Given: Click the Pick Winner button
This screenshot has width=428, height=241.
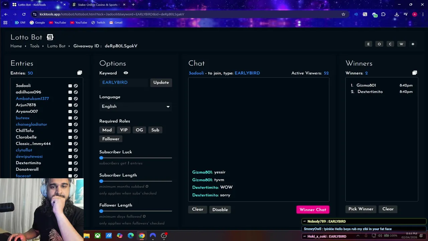Looking at the screenshot, I should point(361,209).
